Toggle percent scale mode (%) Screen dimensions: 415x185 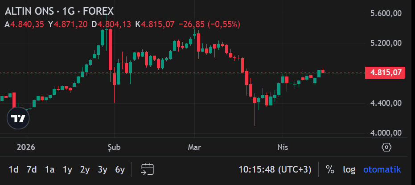(x=330, y=169)
